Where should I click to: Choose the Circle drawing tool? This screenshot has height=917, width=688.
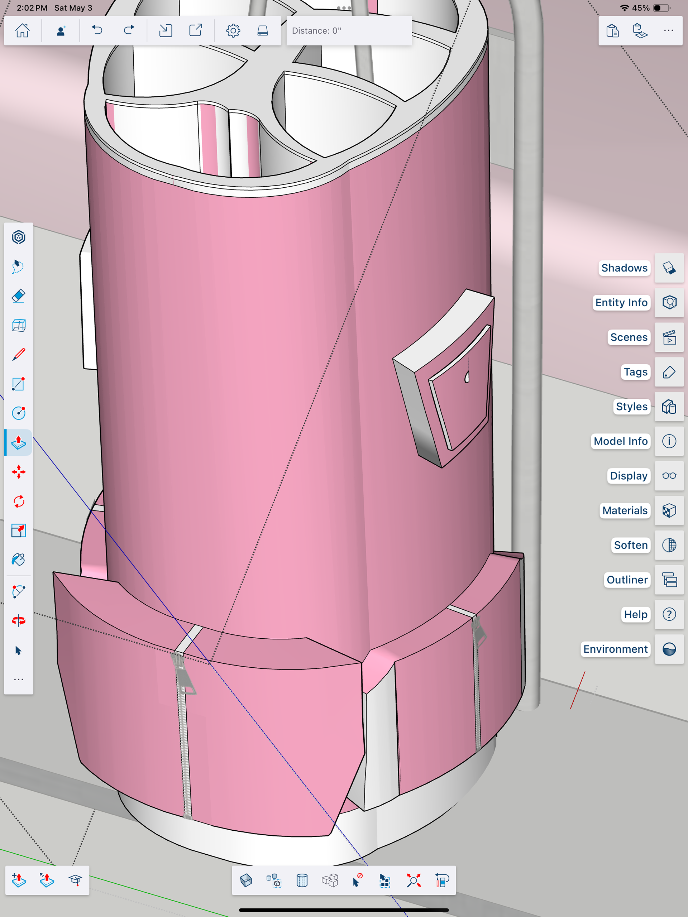click(18, 413)
